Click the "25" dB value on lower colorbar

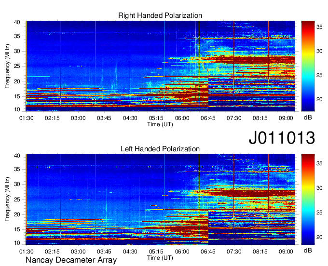point(319,213)
